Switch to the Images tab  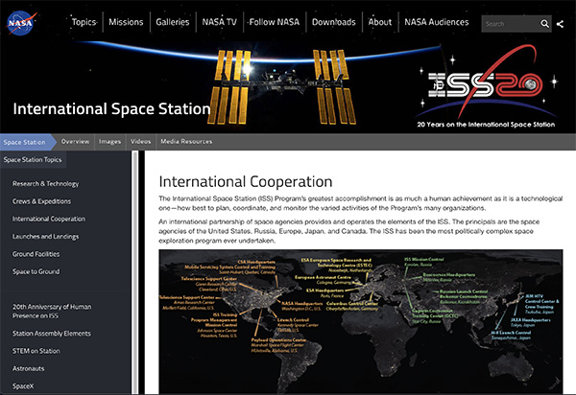tap(109, 142)
